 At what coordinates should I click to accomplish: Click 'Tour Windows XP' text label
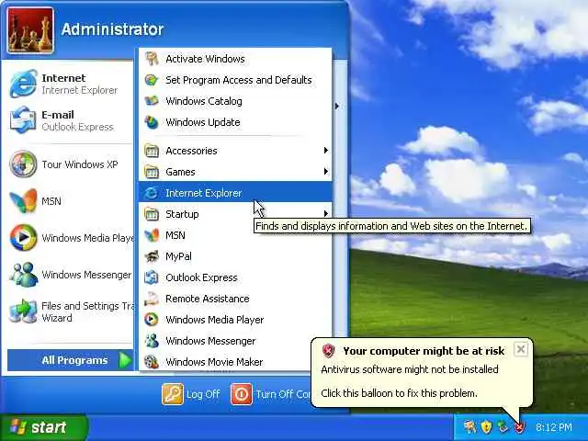(80, 164)
